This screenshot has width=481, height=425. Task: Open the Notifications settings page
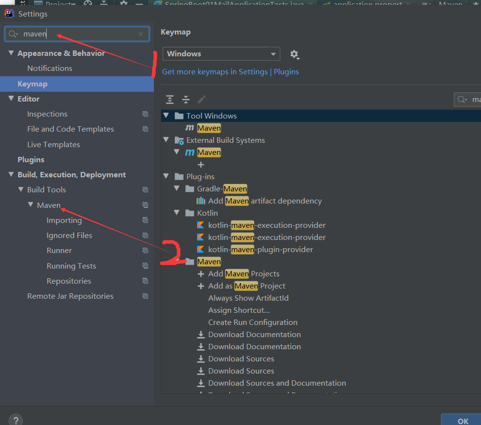[x=50, y=68]
